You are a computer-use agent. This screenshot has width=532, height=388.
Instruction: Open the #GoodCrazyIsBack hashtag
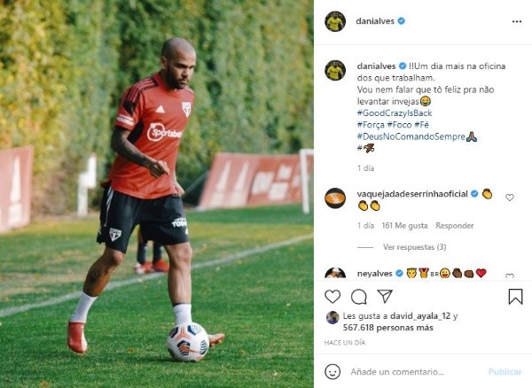point(395,113)
